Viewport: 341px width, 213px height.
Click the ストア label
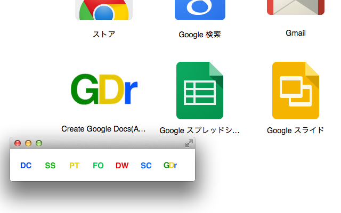pyautogui.click(x=104, y=34)
